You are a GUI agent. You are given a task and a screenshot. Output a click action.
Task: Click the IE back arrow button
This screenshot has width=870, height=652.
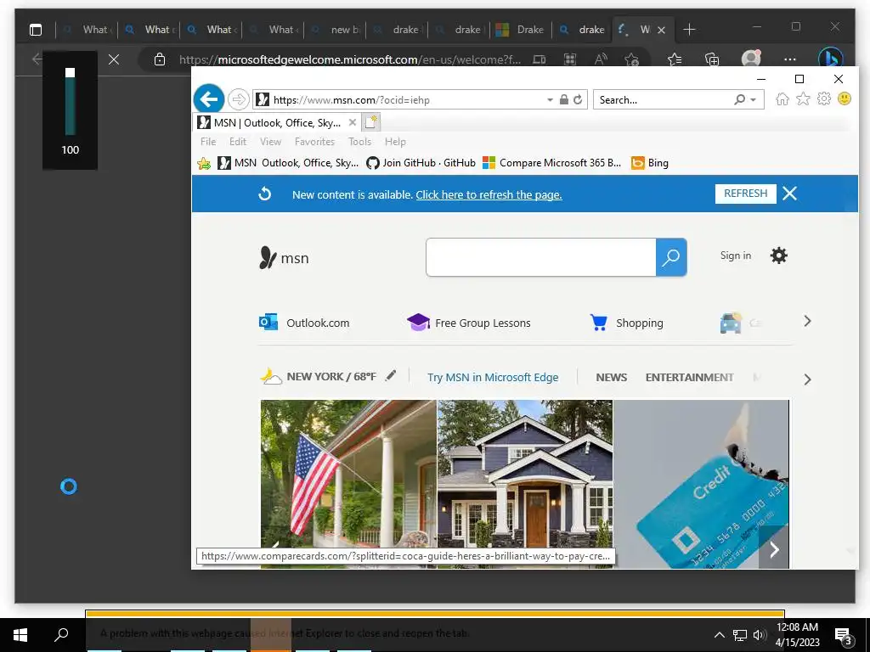coord(209,99)
